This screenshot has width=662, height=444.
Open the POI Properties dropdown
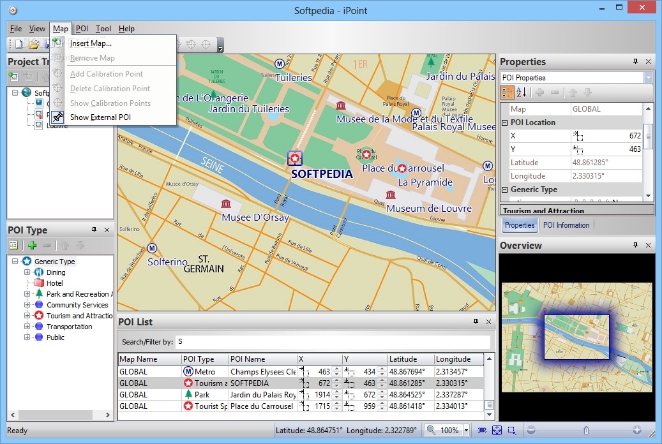(648, 78)
